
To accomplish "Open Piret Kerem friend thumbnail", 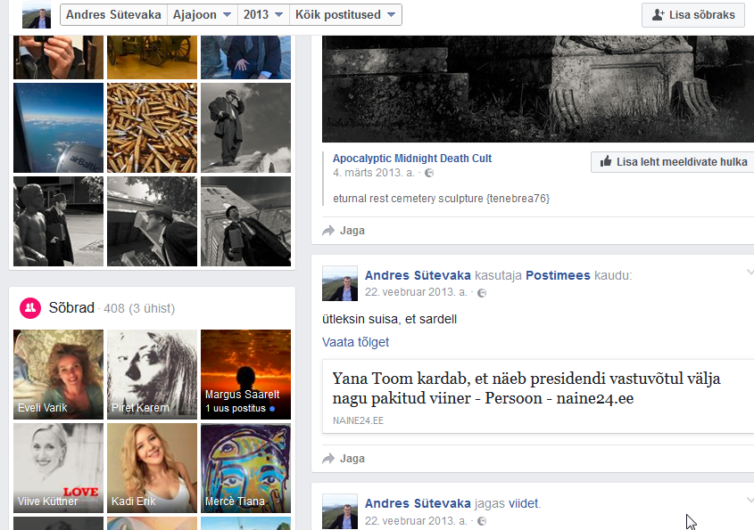I will point(152,374).
